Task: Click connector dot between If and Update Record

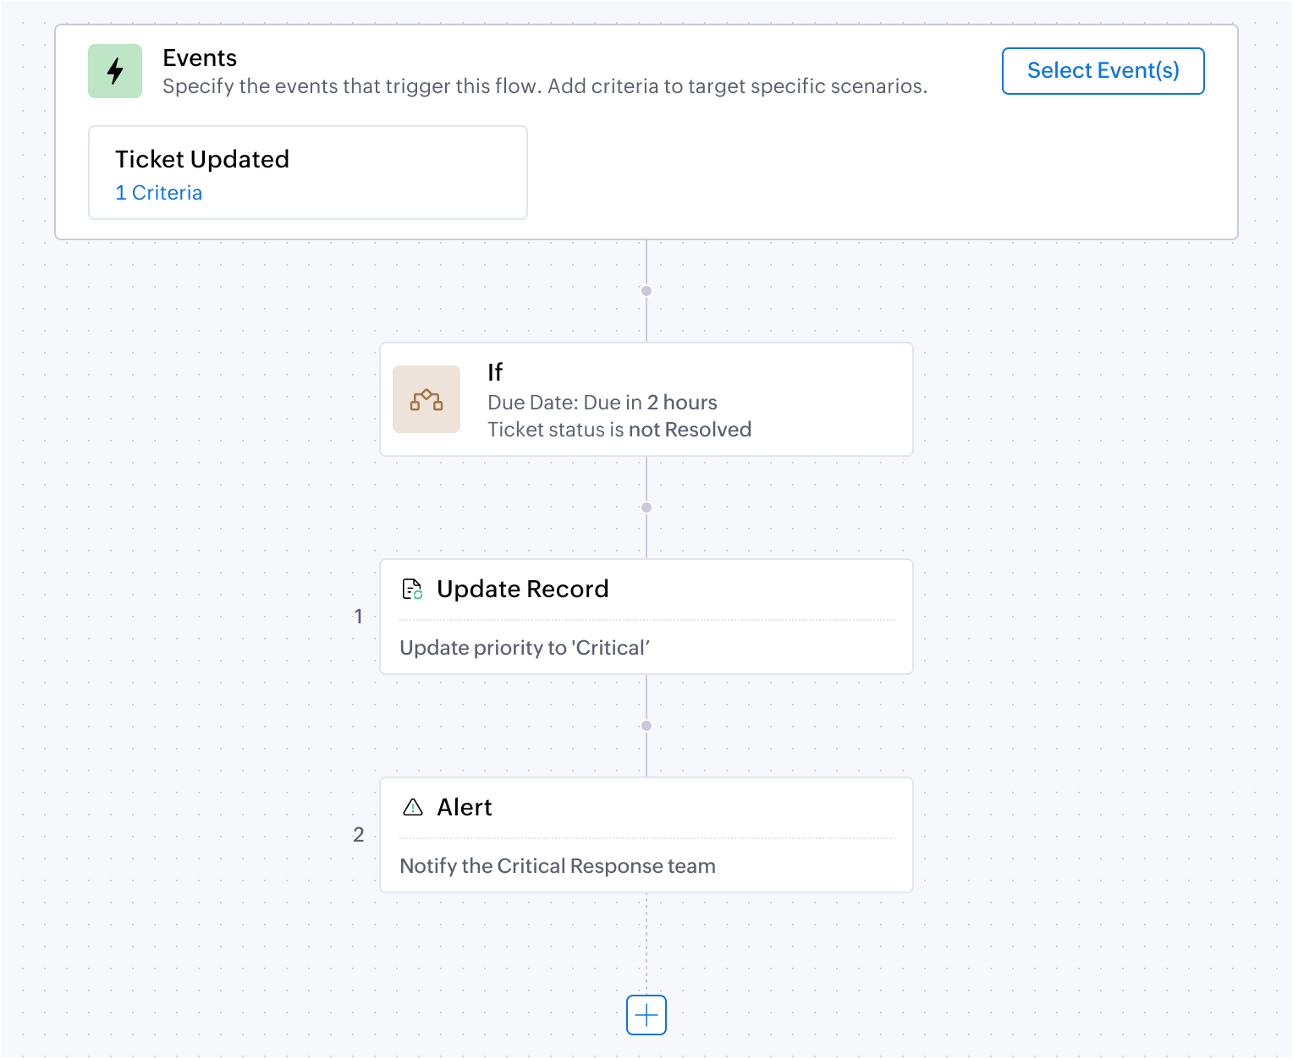Action: 646,508
